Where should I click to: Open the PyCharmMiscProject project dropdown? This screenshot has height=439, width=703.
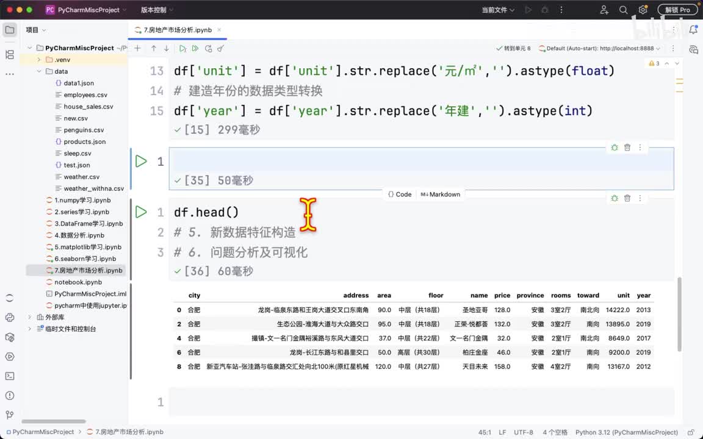point(86,10)
